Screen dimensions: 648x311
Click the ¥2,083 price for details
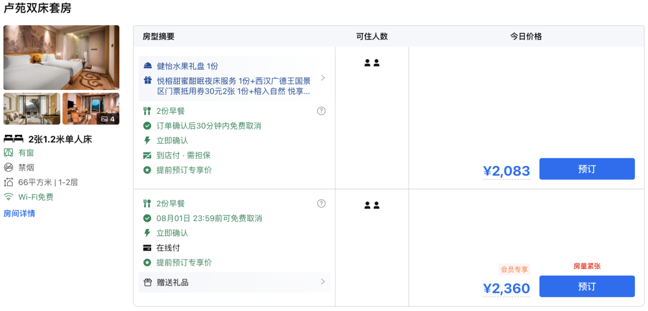click(x=506, y=171)
